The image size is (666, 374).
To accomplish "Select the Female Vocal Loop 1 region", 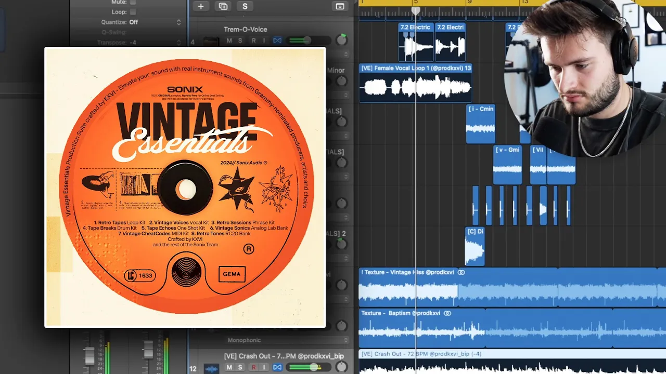I will (415, 83).
